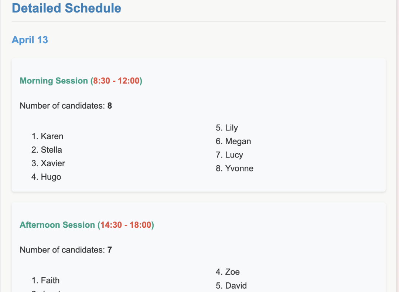399x292 pixels.
Task: Click the 8:30 - 12:00 time range
Action: (116, 81)
